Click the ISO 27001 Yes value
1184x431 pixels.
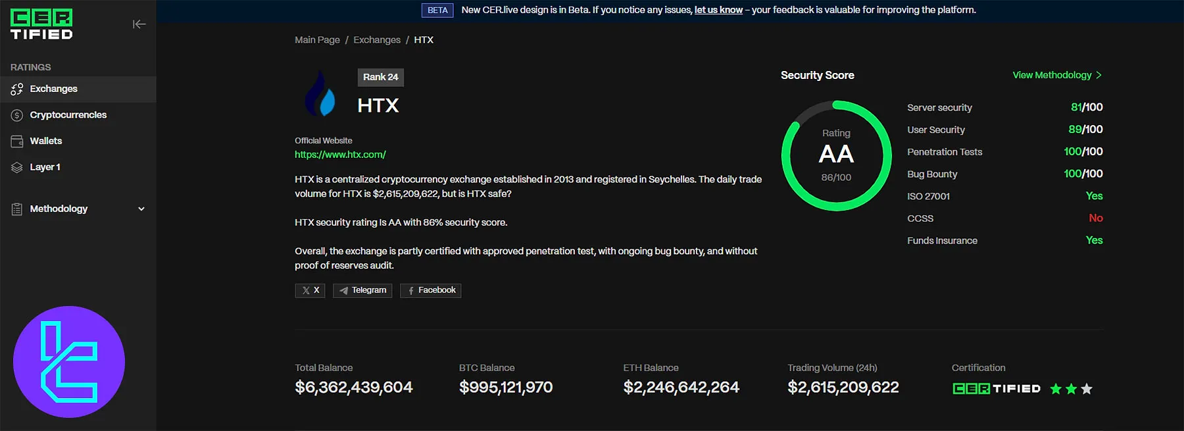click(x=1095, y=196)
